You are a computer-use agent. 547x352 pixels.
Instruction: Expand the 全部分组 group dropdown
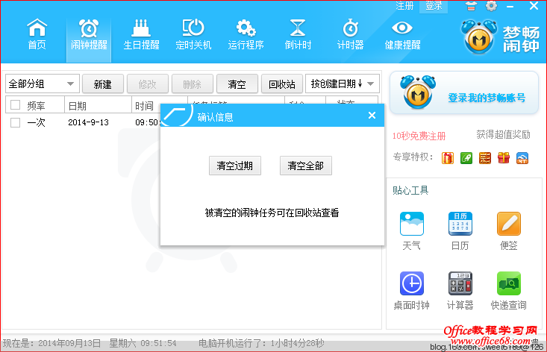click(x=43, y=84)
